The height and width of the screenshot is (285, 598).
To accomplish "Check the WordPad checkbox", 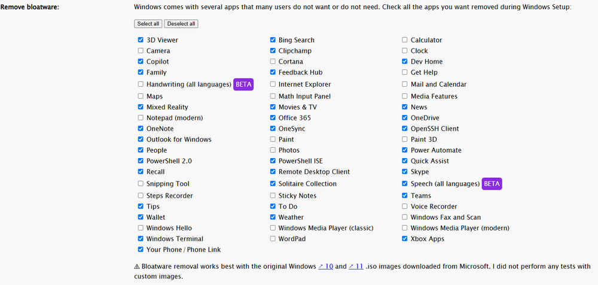I will (x=273, y=238).
